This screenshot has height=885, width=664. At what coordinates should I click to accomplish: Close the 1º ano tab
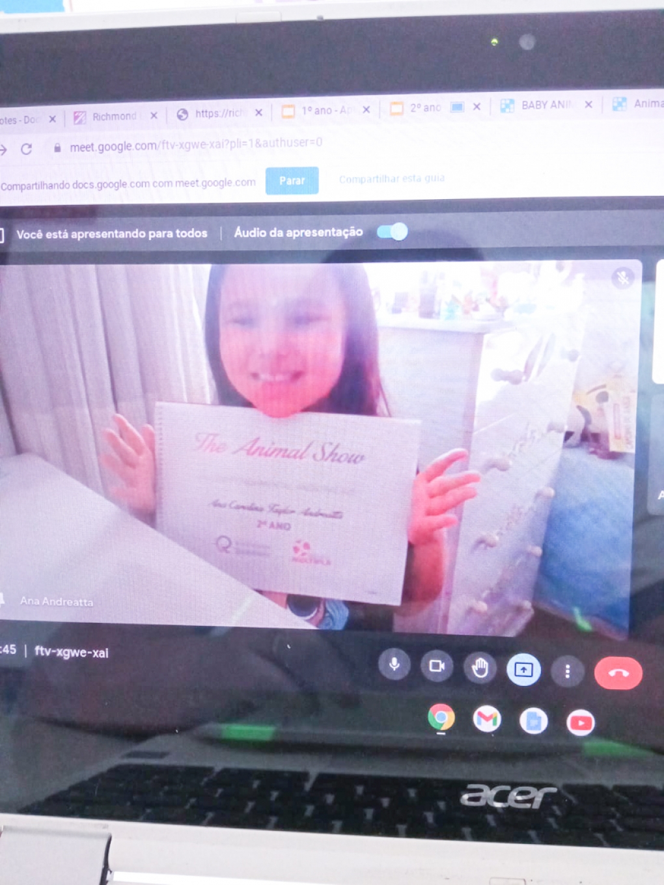coord(367,109)
